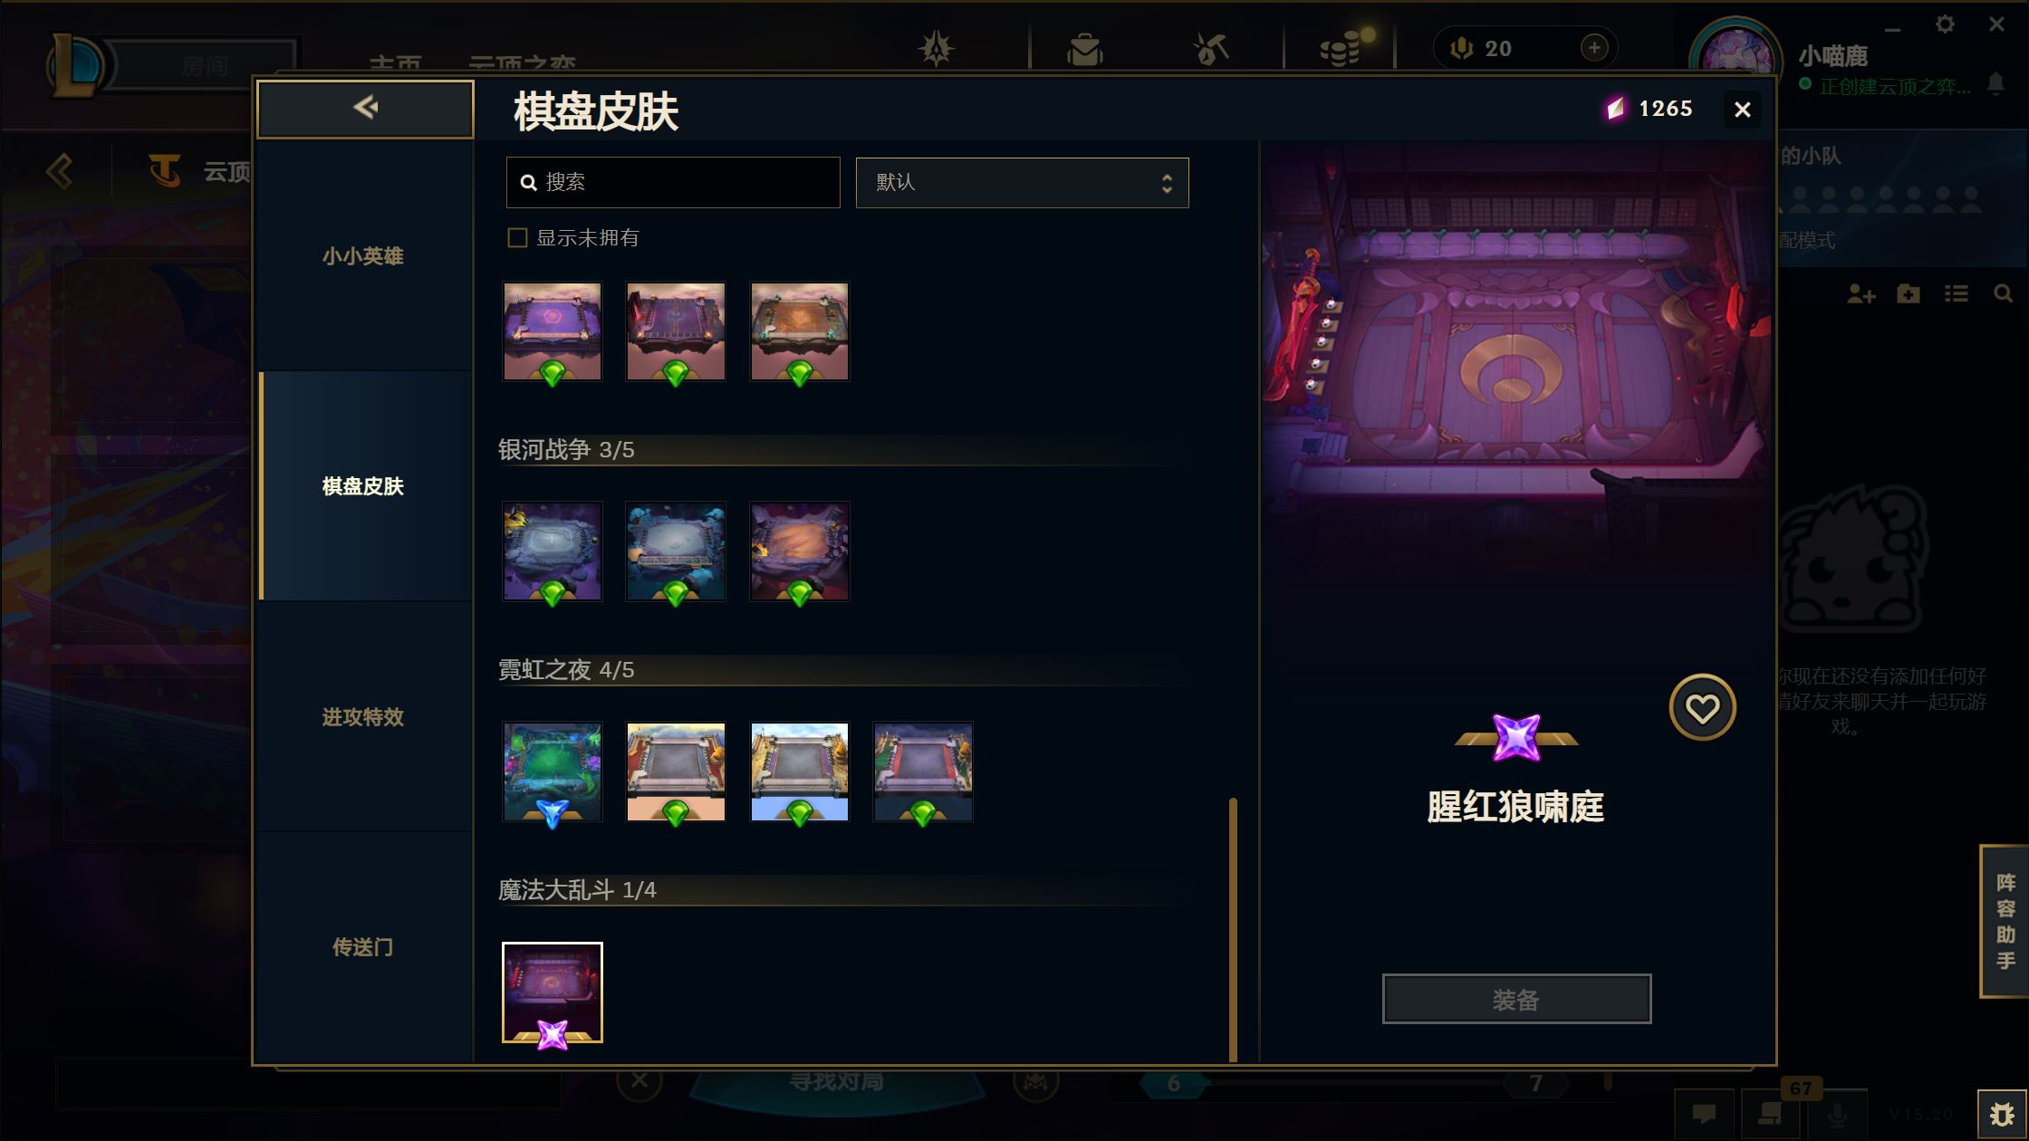Open the 阵容助手 side button

click(x=2005, y=921)
